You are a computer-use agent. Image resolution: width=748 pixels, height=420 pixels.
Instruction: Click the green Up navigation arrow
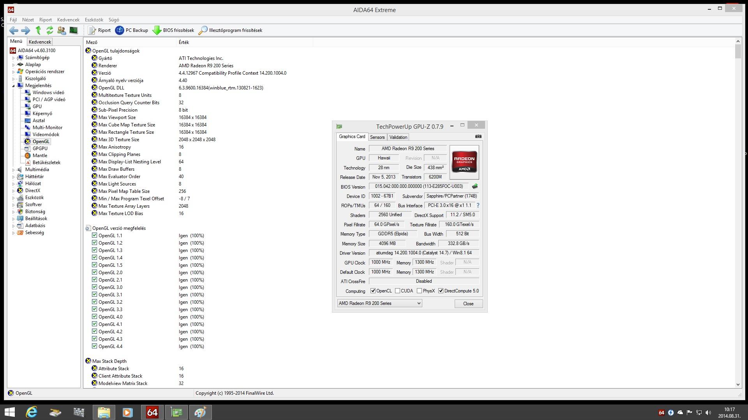(38, 30)
